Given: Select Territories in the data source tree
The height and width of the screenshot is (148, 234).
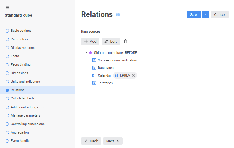Looking at the screenshot, I should [105, 83].
